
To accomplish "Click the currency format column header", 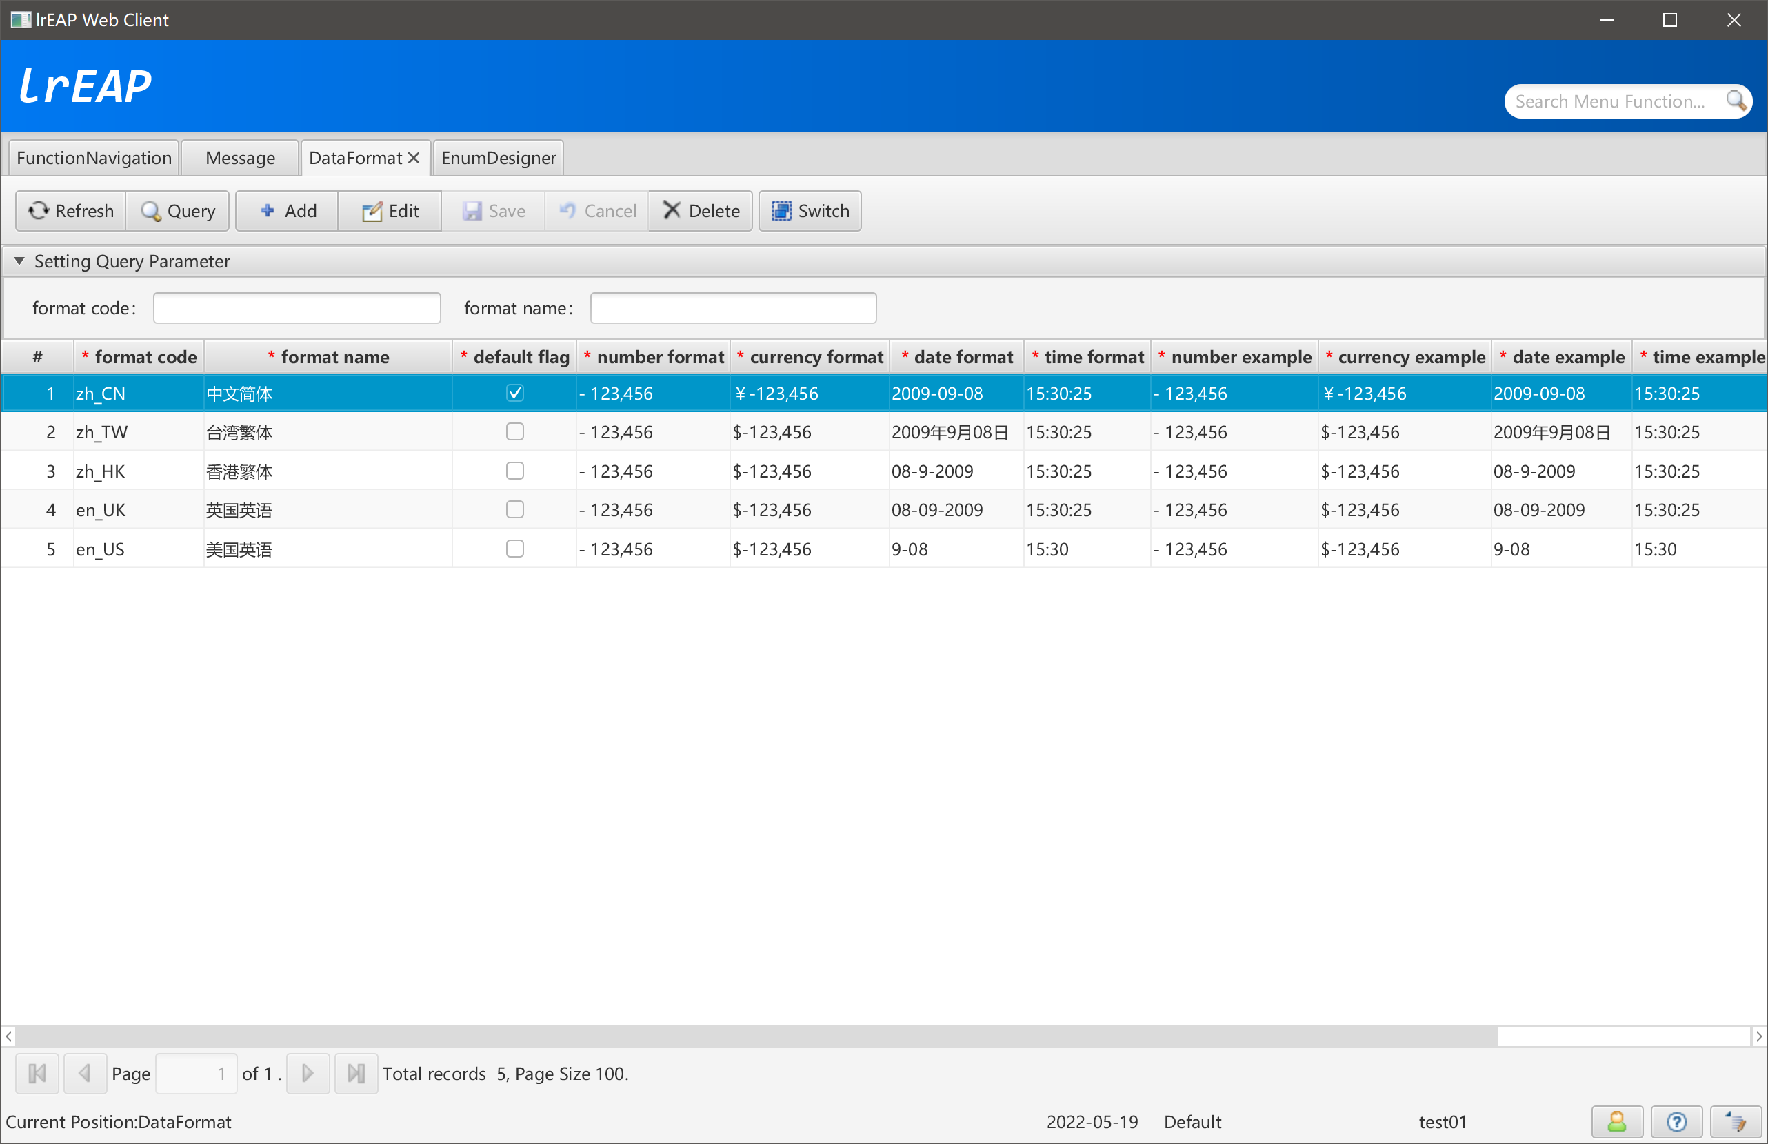I will pyautogui.click(x=810, y=357).
